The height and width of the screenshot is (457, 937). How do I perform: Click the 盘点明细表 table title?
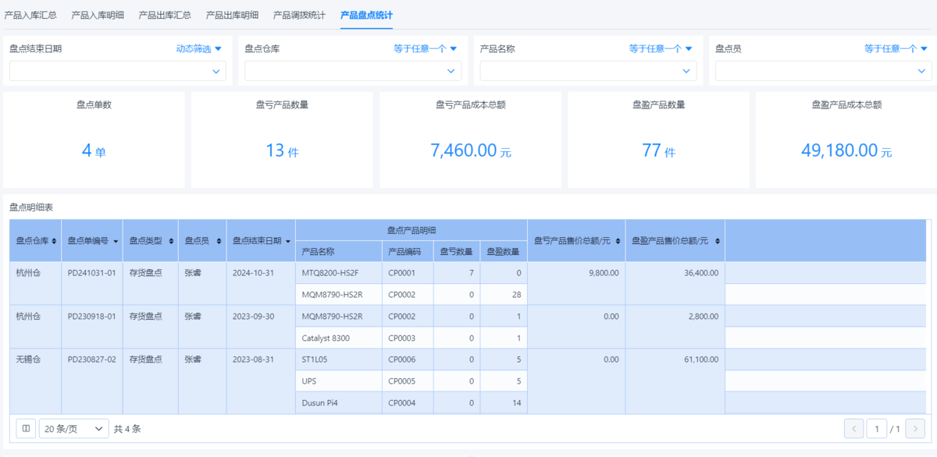[31, 207]
